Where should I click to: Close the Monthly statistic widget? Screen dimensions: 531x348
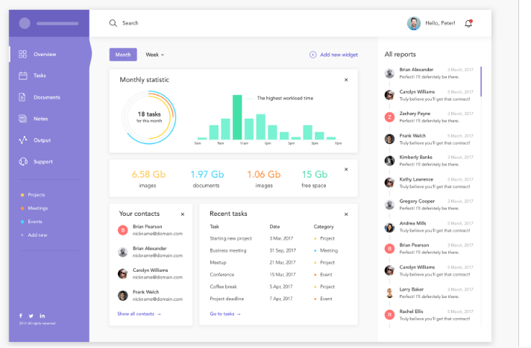point(346,80)
